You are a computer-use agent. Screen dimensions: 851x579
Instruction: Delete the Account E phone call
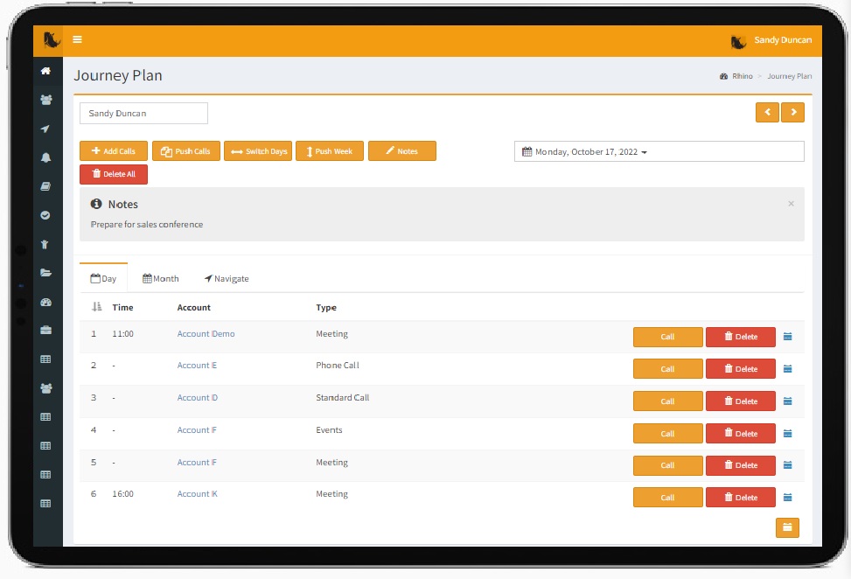740,369
